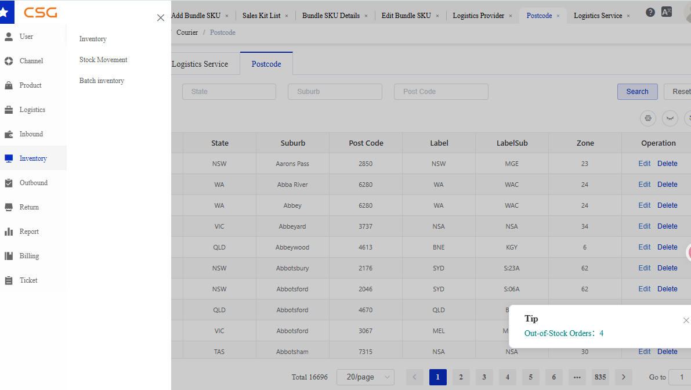This screenshot has height=390, width=691.
Task: Click the Courier breadcrumb
Action: [187, 32]
